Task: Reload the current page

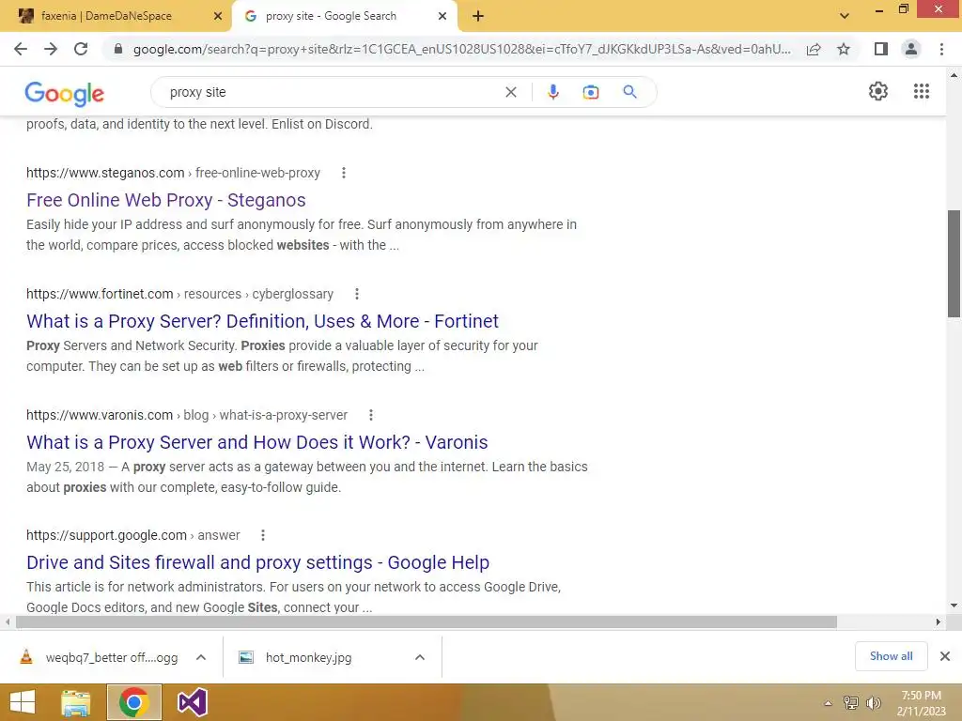Action: point(81,49)
